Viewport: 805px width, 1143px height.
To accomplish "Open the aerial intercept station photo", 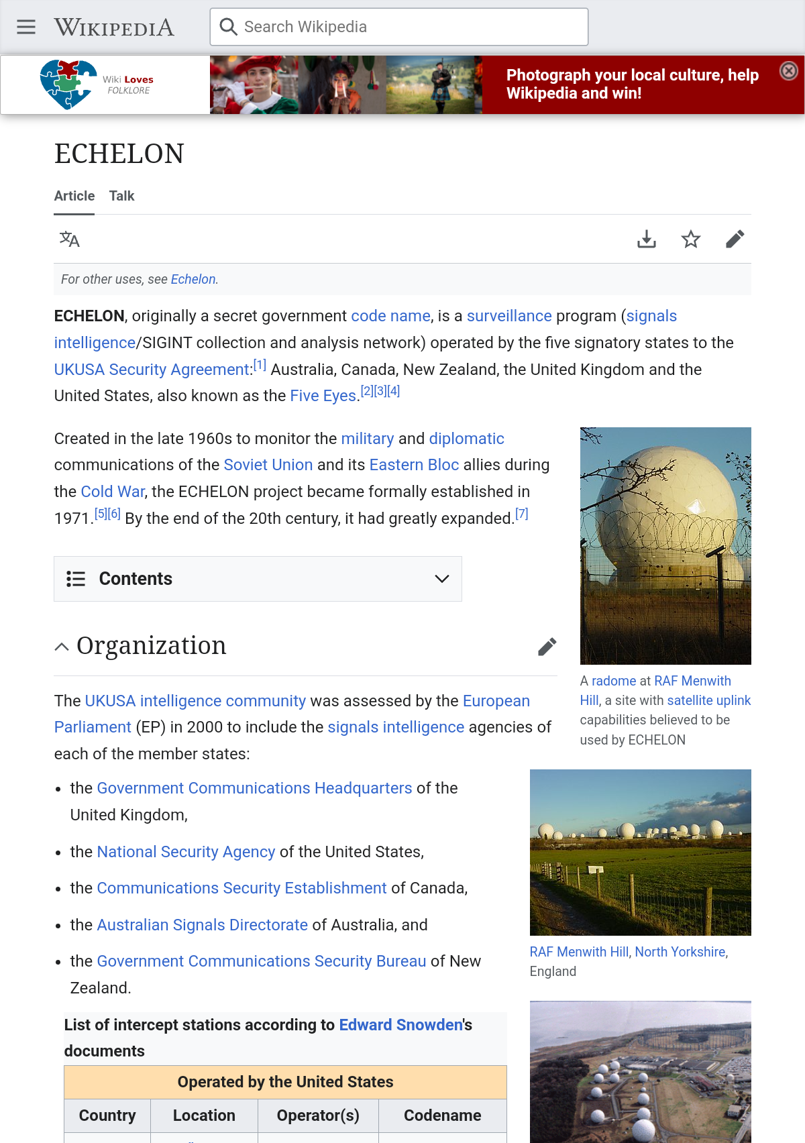I will tap(641, 1072).
